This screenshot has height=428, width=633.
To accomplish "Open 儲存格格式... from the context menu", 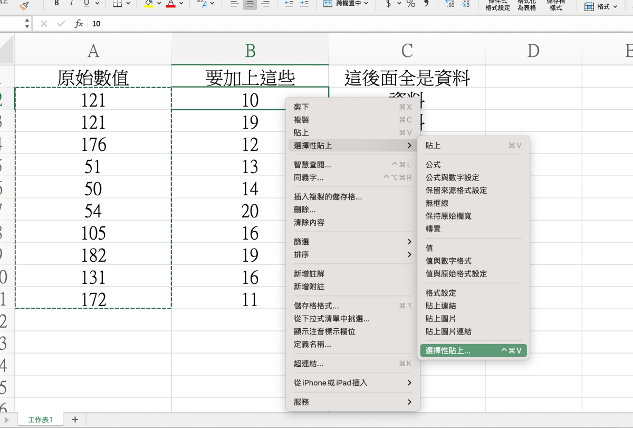I will point(316,306).
